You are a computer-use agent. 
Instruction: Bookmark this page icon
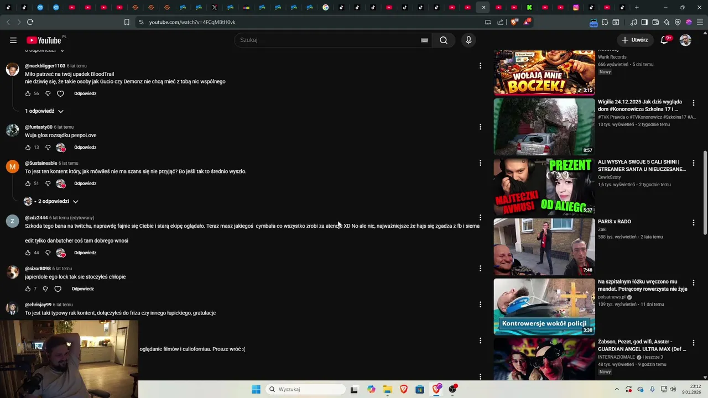(127, 22)
